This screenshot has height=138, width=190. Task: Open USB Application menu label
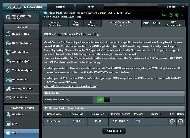point(22,88)
